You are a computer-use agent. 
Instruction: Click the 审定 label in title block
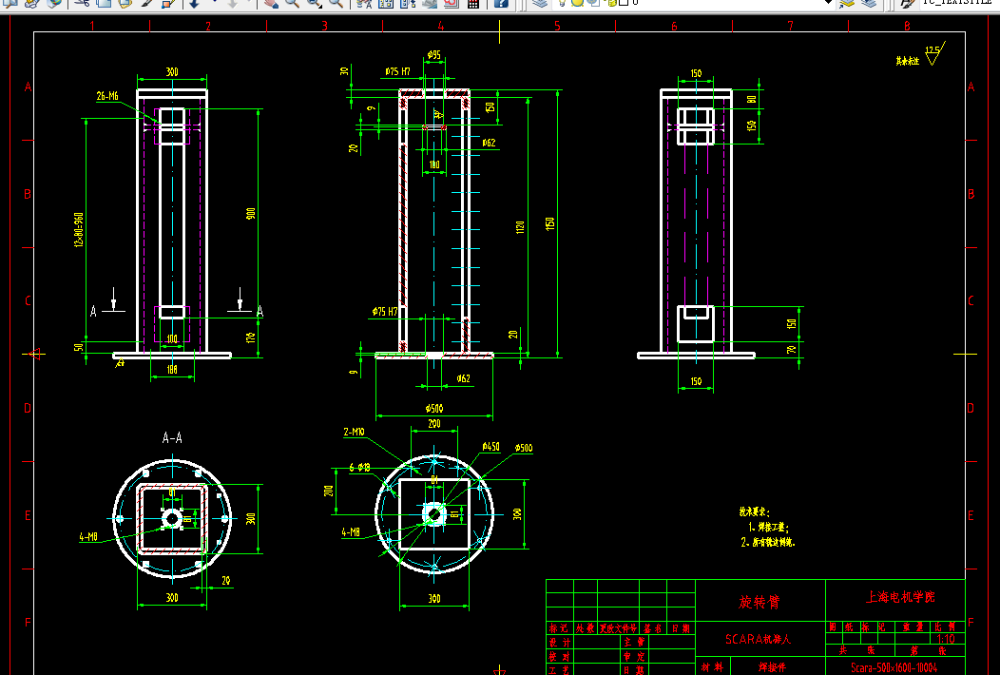[635, 657]
